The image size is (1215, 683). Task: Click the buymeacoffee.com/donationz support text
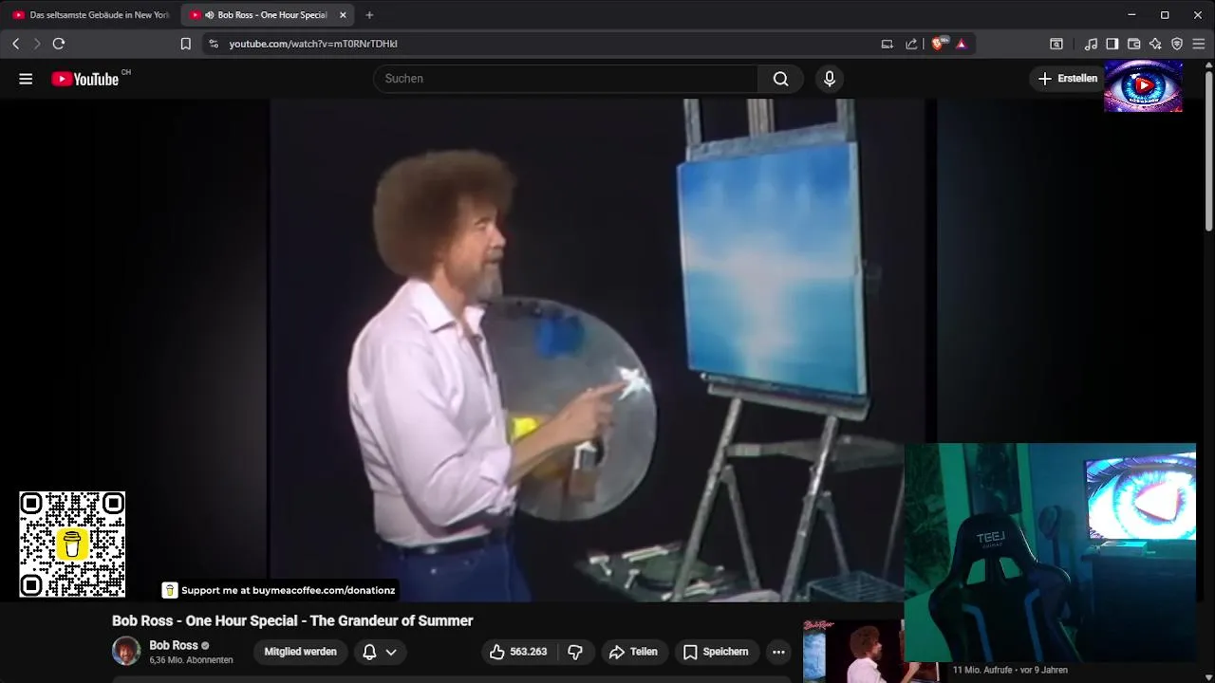click(x=289, y=590)
